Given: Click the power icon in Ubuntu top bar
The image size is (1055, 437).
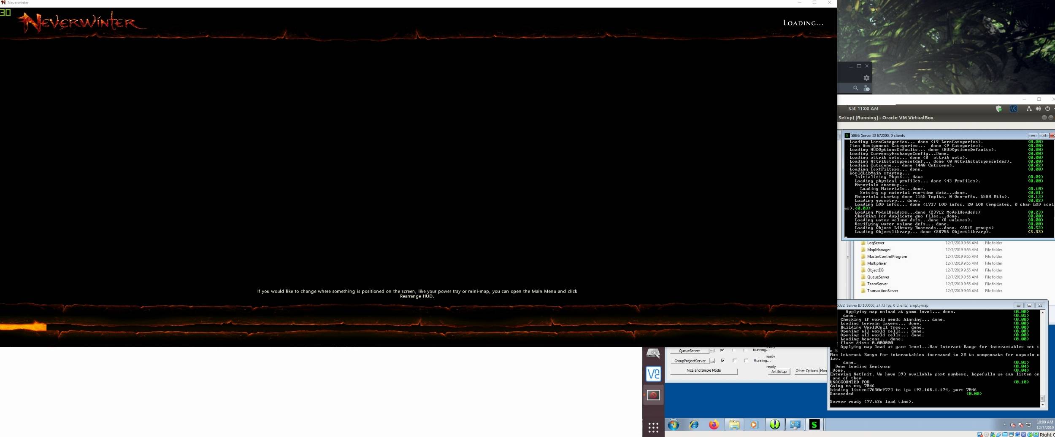Looking at the screenshot, I should point(1047,109).
